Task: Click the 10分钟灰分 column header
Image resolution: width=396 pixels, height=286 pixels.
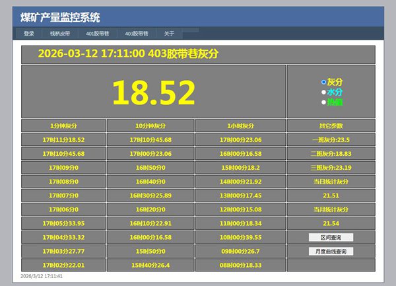Action: pyautogui.click(x=150, y=125)
